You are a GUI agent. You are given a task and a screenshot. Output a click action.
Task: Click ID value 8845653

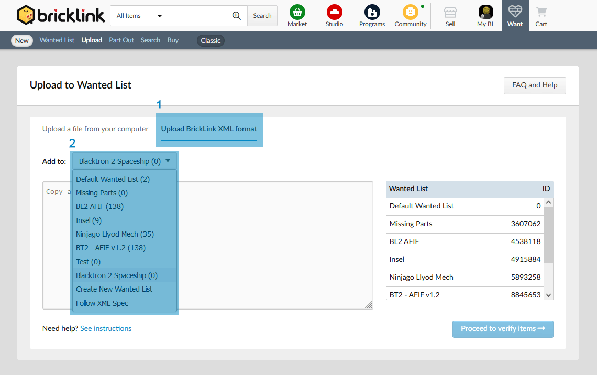526,295
